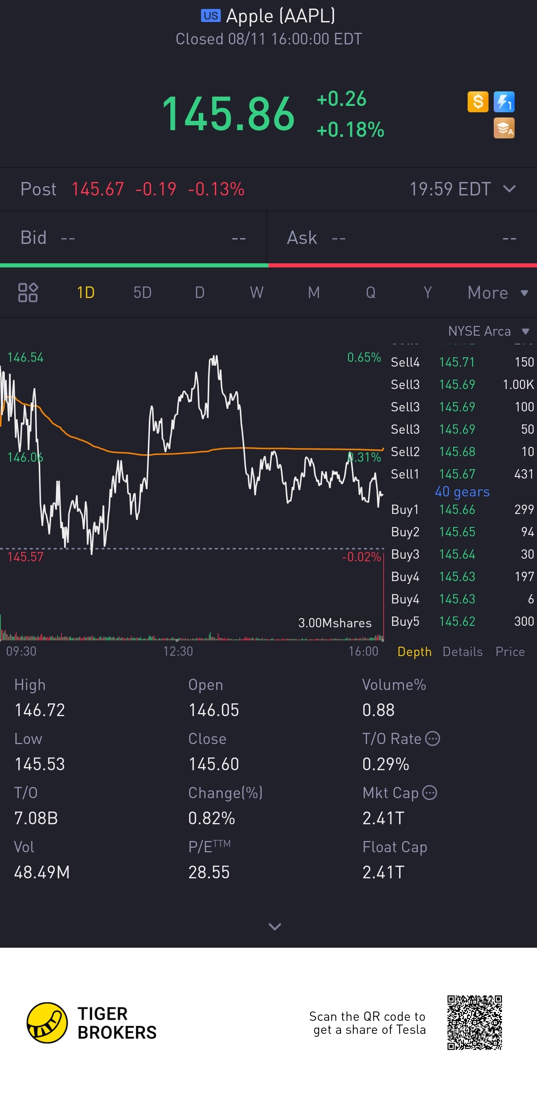Tap Sell3 145.69 row with 50
The height and width of the screenshot is (1098, 537).
462,429
